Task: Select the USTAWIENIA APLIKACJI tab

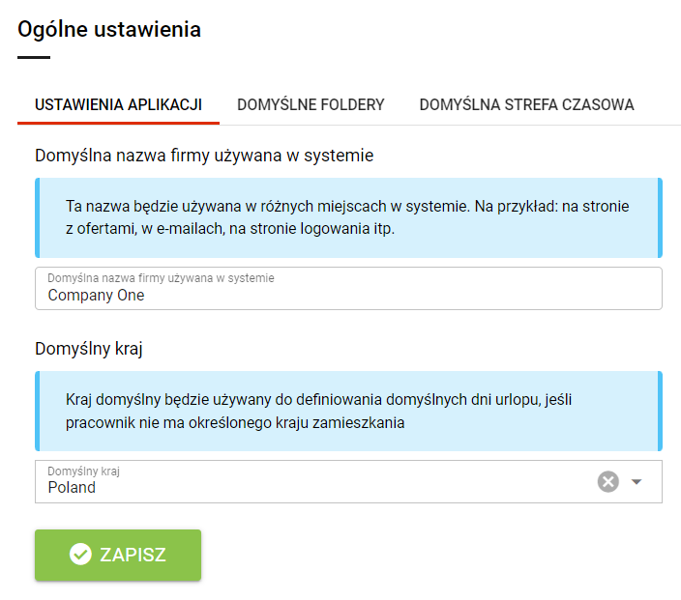Action: click(118, 105)
